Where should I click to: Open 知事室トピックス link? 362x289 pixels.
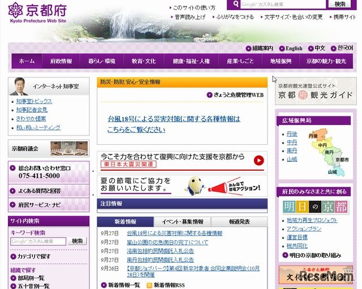click(34, 101)
